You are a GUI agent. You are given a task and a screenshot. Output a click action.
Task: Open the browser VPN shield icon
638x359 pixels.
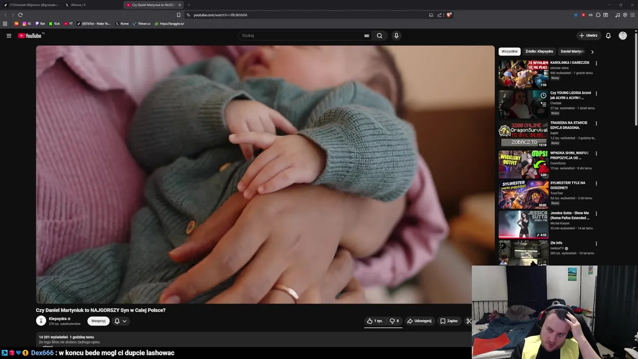[625, 15]
